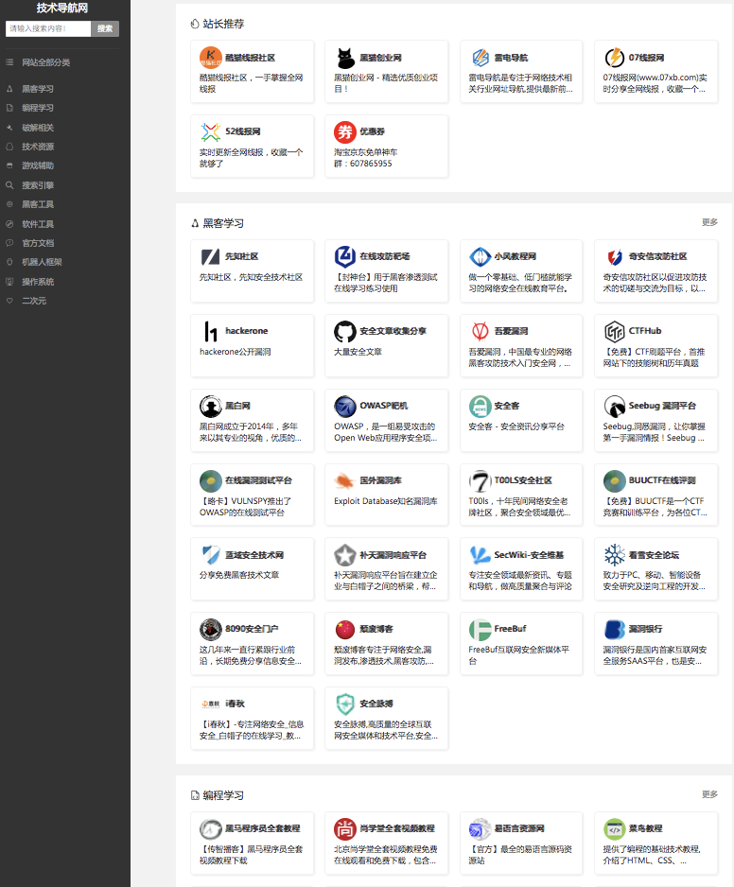Click '安全客 - 安全资讯分享平台' description text
The image size is (734, 887).
tap(516, 426)
